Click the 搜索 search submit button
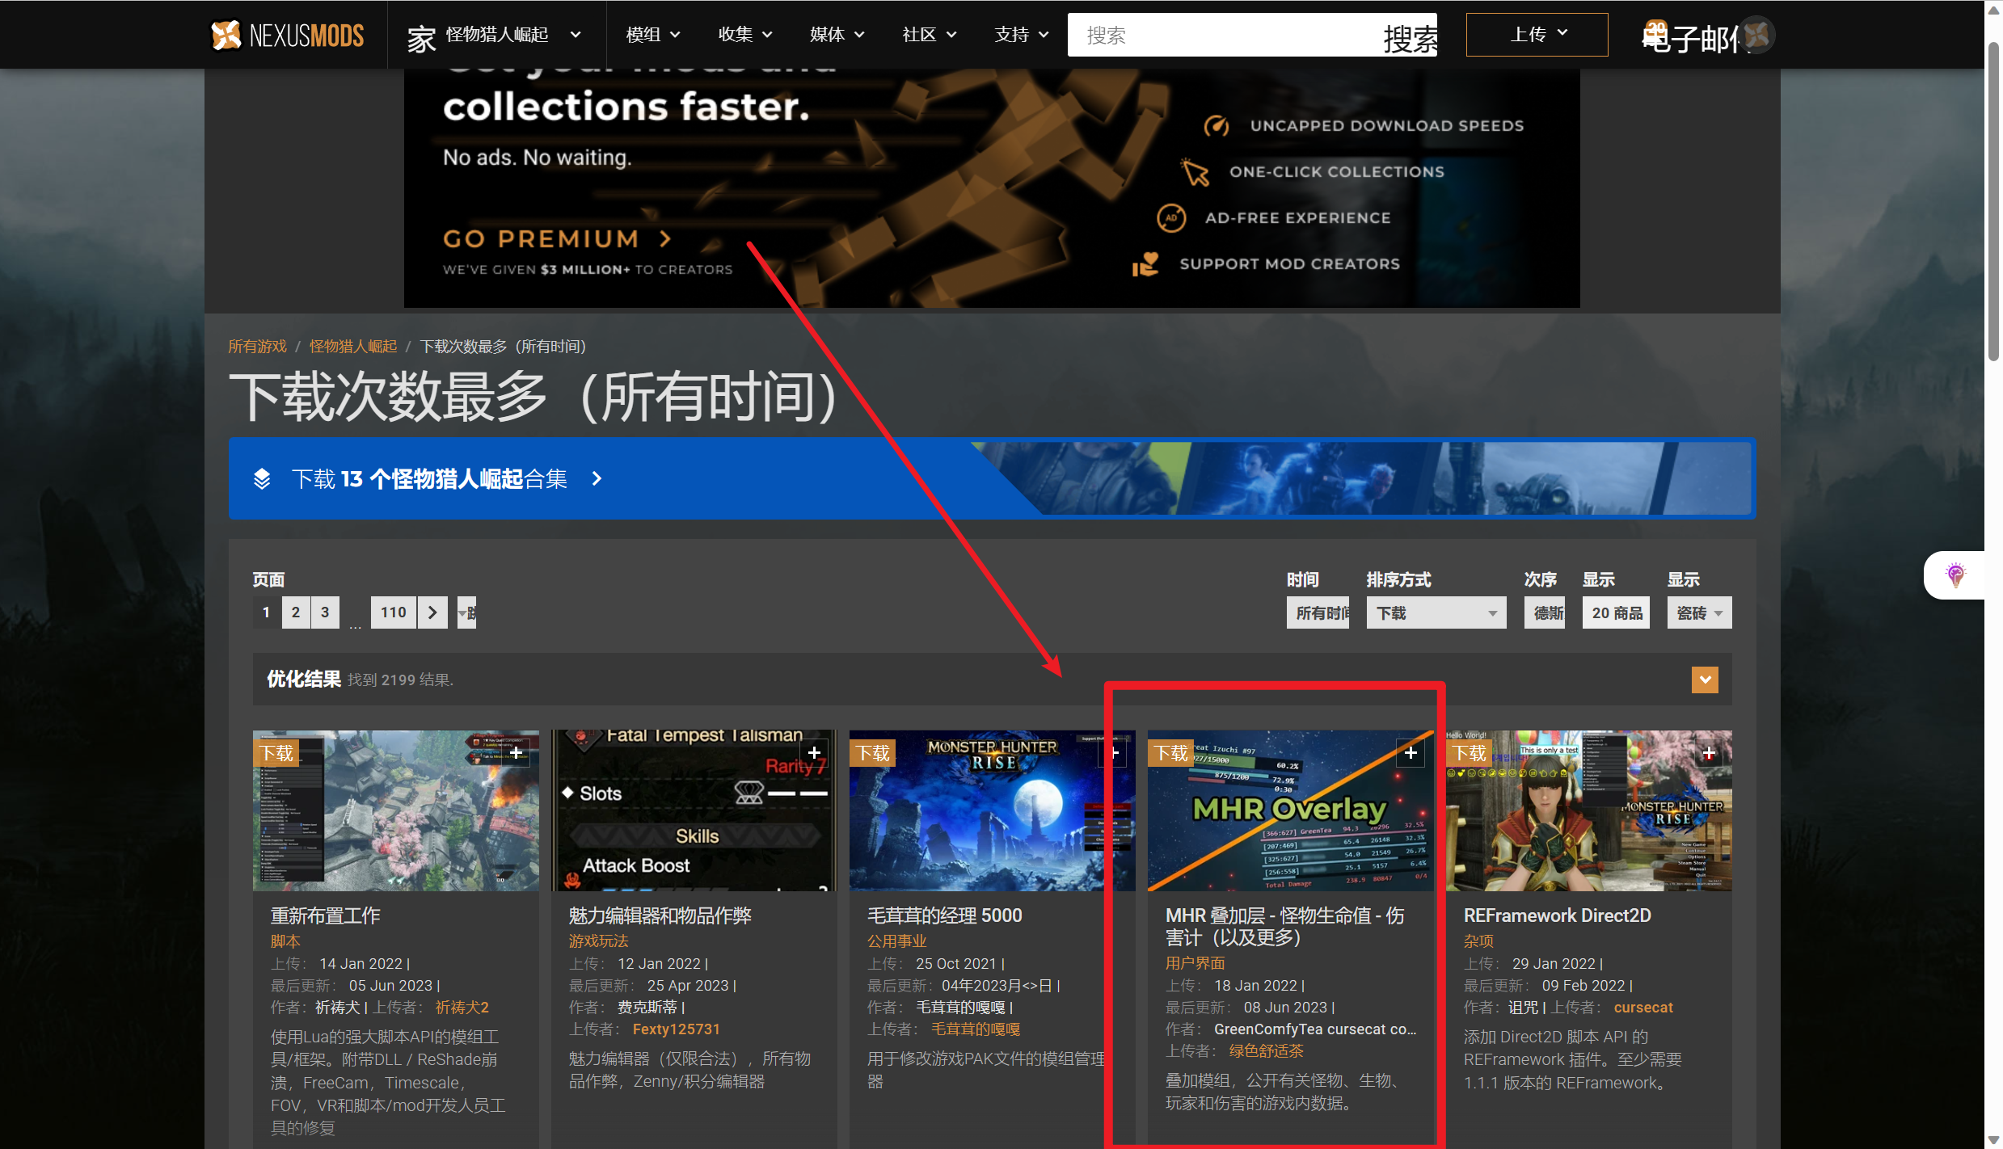 1411,37
